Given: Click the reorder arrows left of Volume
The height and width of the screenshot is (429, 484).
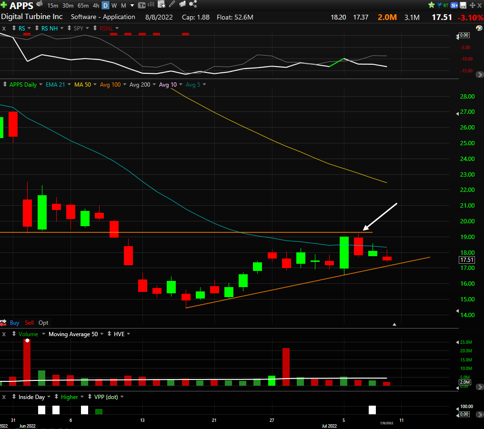Looking at the screenshot, I should click(x=14, y=334).
